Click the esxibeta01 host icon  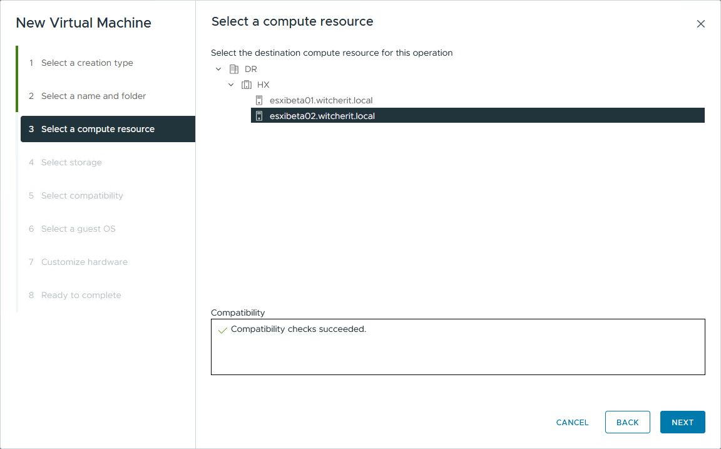(x=258, y=100)
